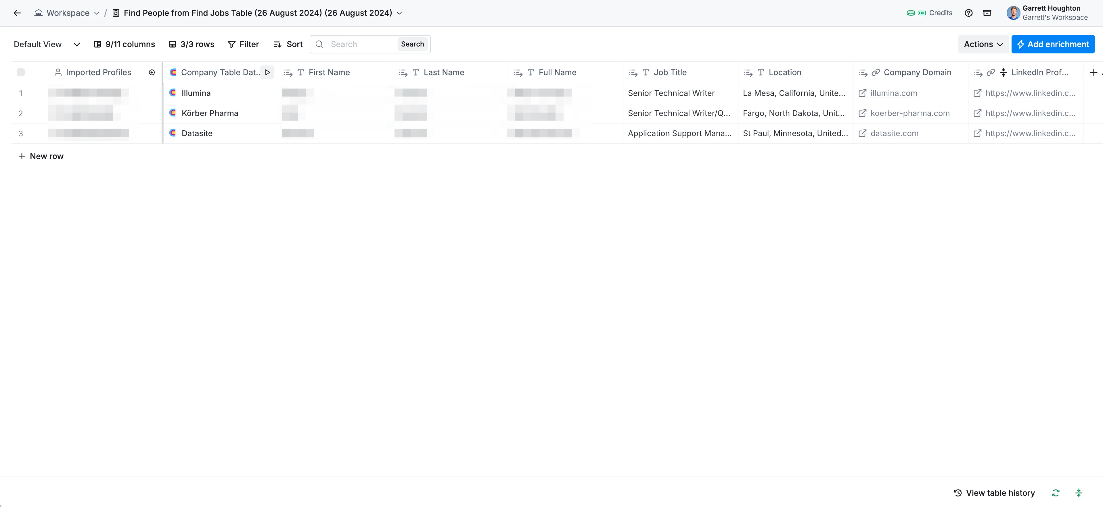Screen dimensions: 1103x507
Task: Open the Sort options
Action: tap(288, 44)
